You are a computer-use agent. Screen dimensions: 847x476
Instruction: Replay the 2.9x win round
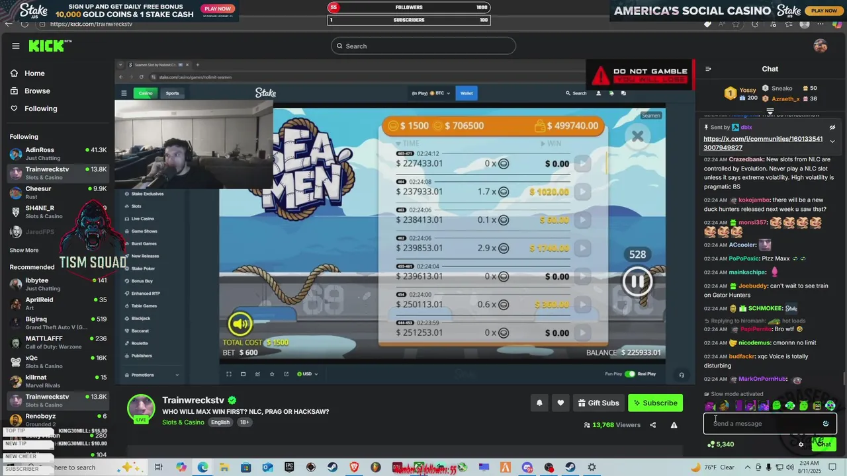[582, 248]
